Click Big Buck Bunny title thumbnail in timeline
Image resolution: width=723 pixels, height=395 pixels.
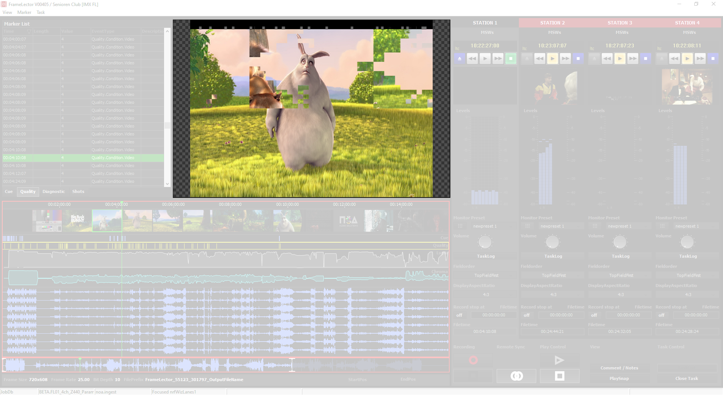click(x=77, y=221)
